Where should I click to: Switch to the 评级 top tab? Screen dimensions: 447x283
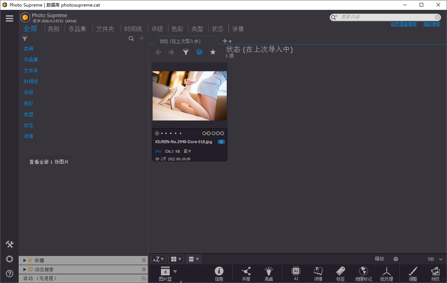157,29
